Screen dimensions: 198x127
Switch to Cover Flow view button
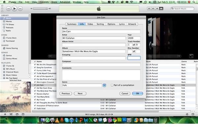click(x=161, y=9)
